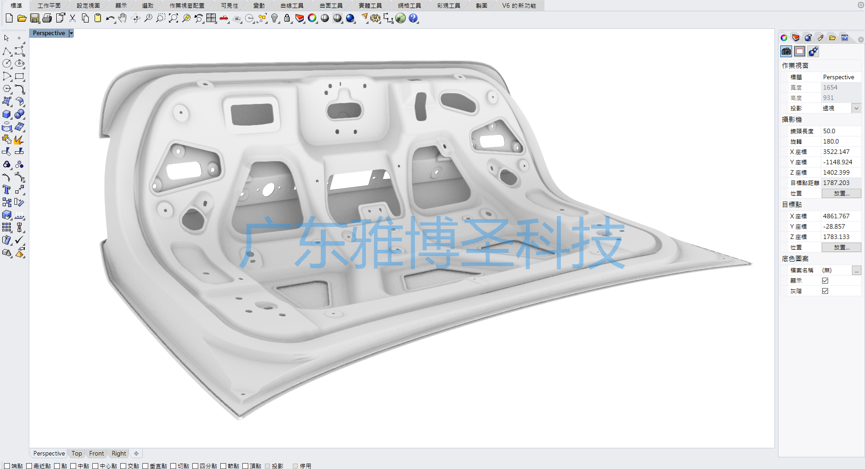The height and width of the screenshot is (469, 865).
Task: Toggle the 中心點 osnap checkbox
Action: pyautogui.click(x=96, y=466)
